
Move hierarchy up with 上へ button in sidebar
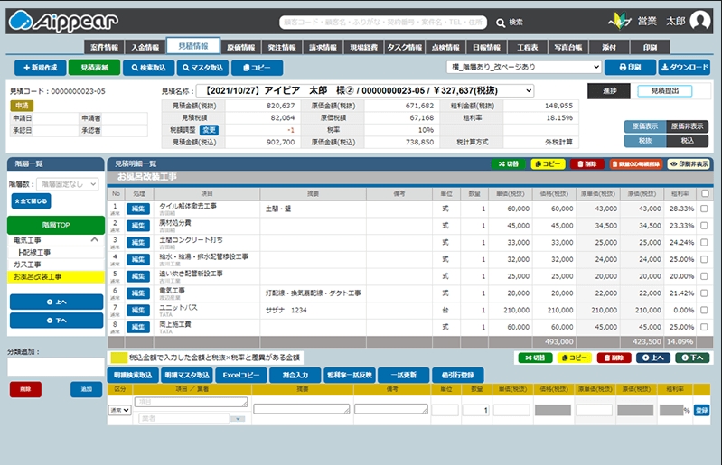55,302
